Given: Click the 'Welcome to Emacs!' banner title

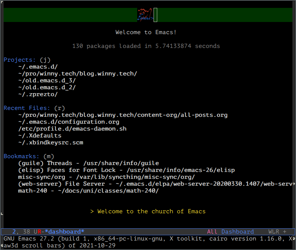Looking at the screenshot, I should tap(146, 32).
